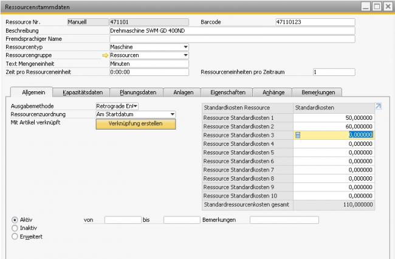Click the Barcode field 47110123
The image size is (395, 259).
pos(315,22)
